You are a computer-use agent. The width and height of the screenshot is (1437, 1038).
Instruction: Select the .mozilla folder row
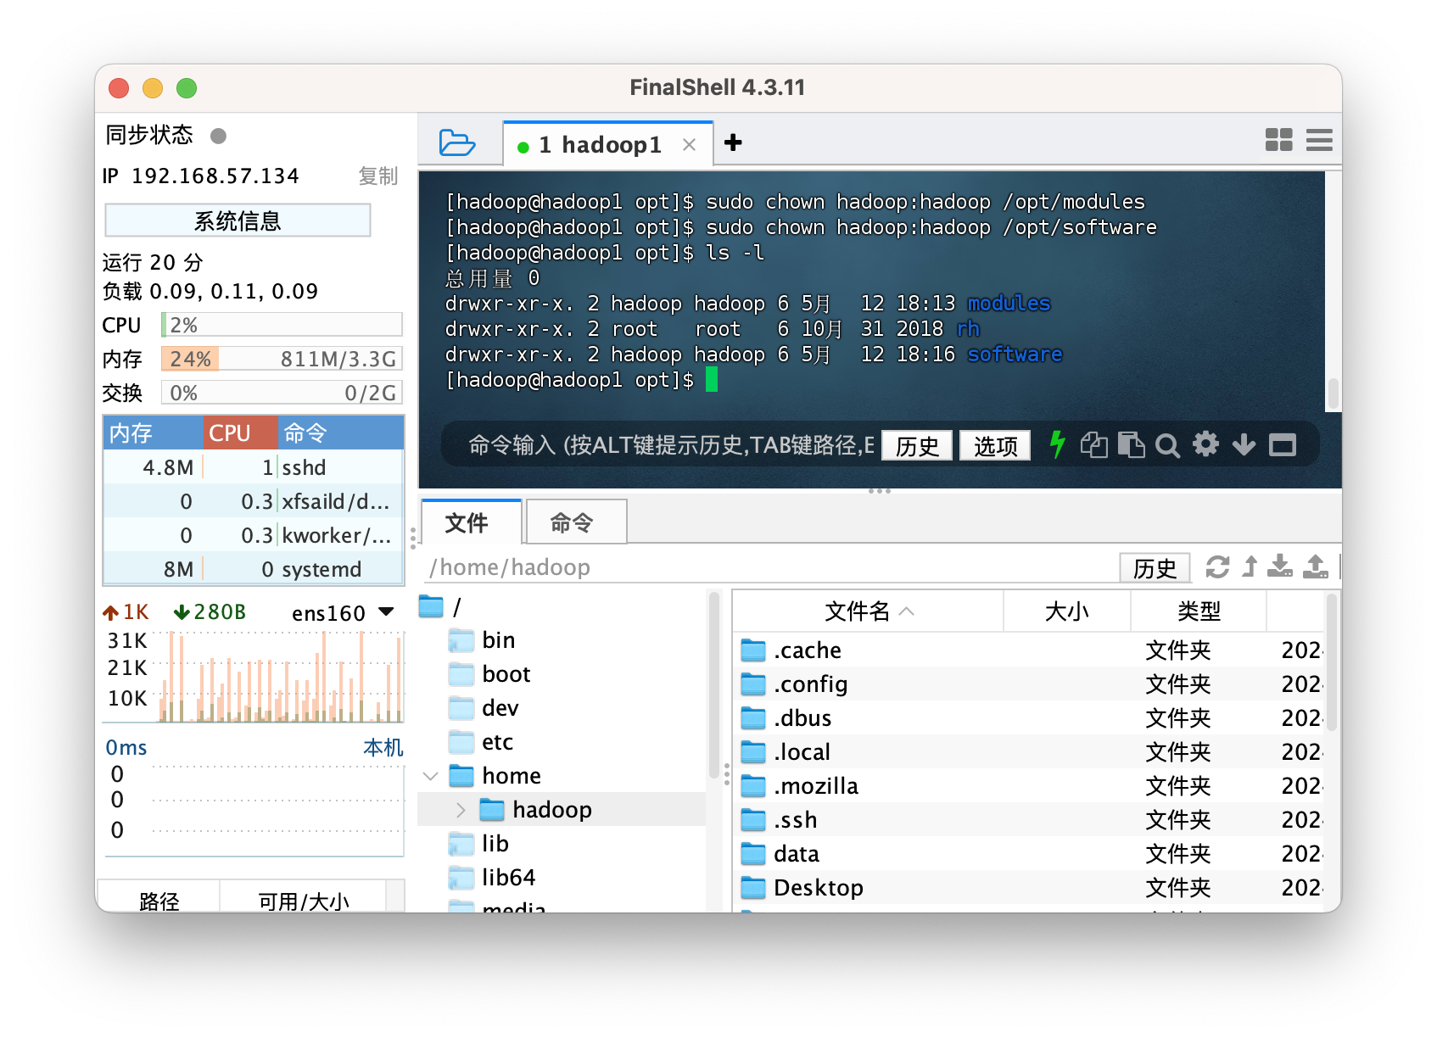1028,786
